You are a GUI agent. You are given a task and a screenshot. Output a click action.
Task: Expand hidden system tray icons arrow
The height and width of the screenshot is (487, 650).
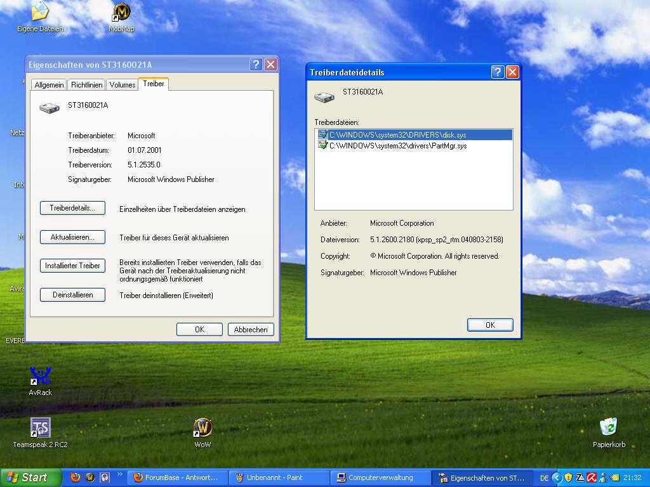[x=557, y=478]
